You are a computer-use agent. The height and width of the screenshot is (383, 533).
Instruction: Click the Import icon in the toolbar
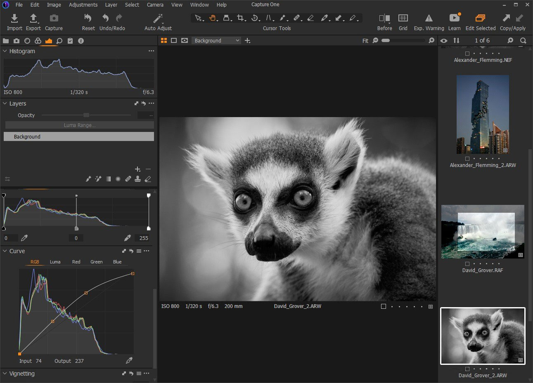click(x=14, y=19)
